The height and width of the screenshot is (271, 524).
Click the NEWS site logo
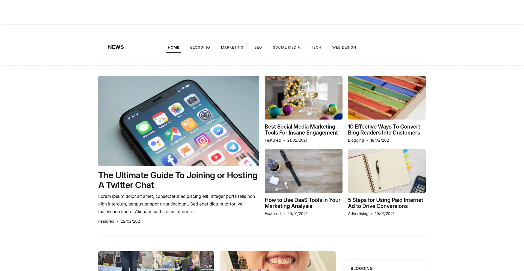pyautogui.click(x=116, y=47)
